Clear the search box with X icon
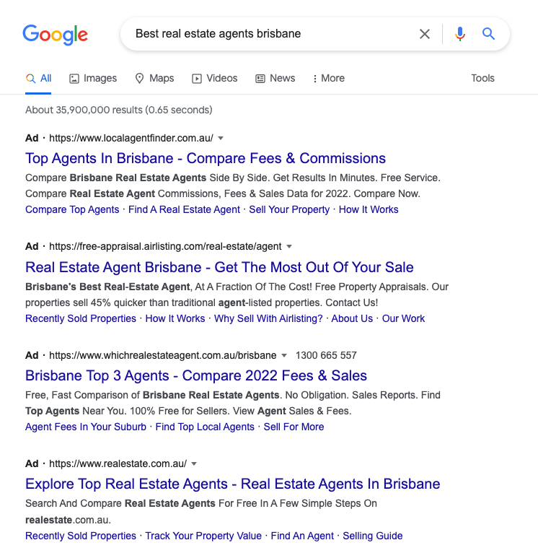Viewport: 538px width, 553px height. point(425,34)
